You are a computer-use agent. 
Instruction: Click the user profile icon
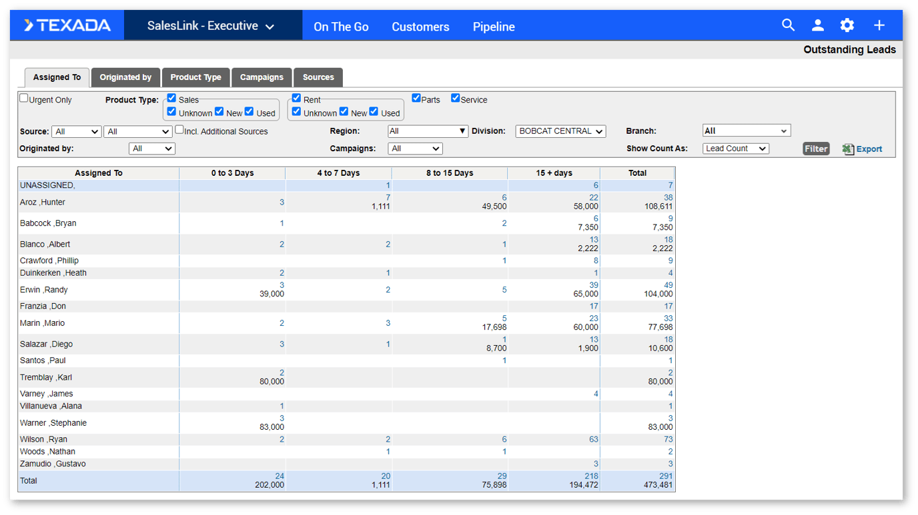(x=817, y=25)
